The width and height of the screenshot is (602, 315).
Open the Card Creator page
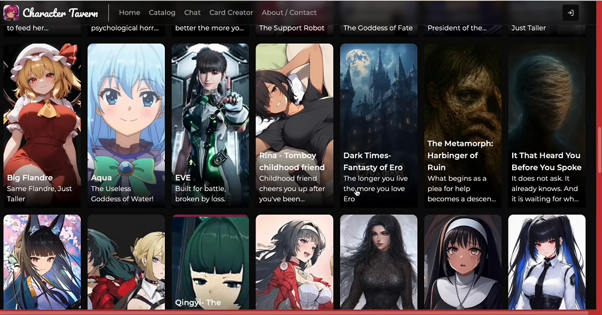[x=231, y=13]
